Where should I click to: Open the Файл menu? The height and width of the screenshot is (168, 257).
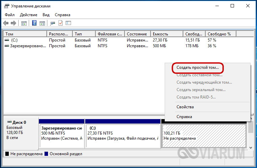tap(10, 15)
